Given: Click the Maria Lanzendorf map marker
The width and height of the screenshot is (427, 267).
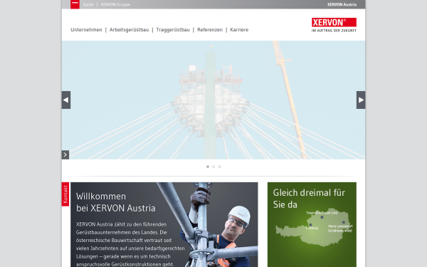Looking at the screenshot, I should [344, 222].
